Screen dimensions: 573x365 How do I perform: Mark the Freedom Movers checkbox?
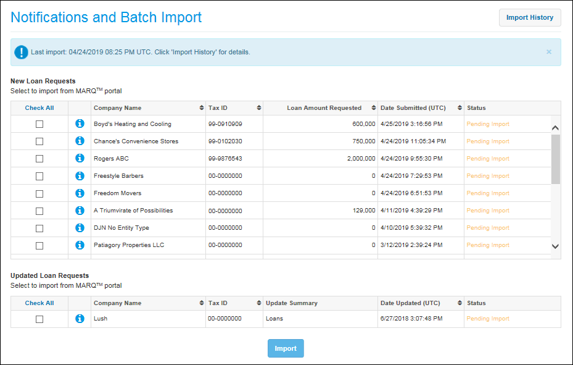39,194
